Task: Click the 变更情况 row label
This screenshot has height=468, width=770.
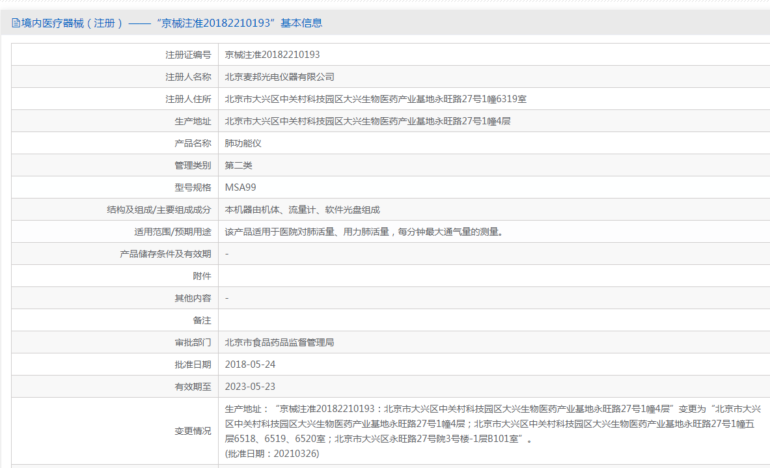Action: (193, 431)
